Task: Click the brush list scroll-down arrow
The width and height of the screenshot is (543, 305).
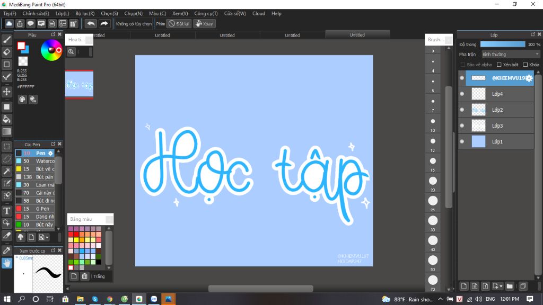Action: point(58,229)
